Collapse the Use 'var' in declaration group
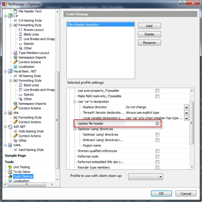This screenshot has width=202, height=202. click(x=74, y=101)
